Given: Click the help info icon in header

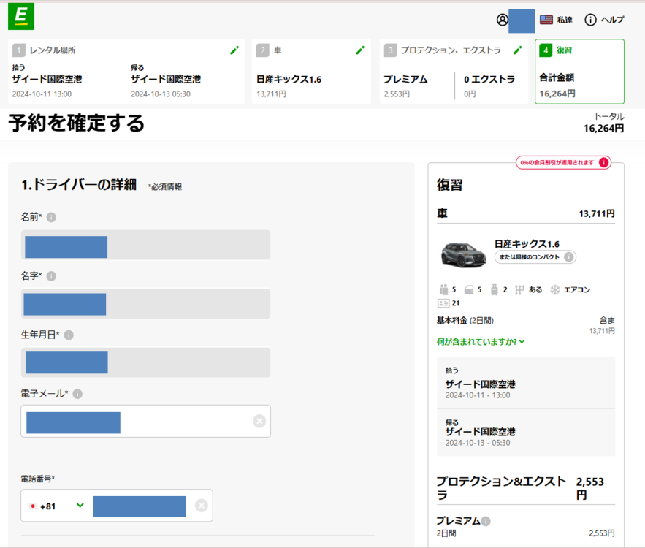Looking at the screenshot, I should tap(590, 20).
